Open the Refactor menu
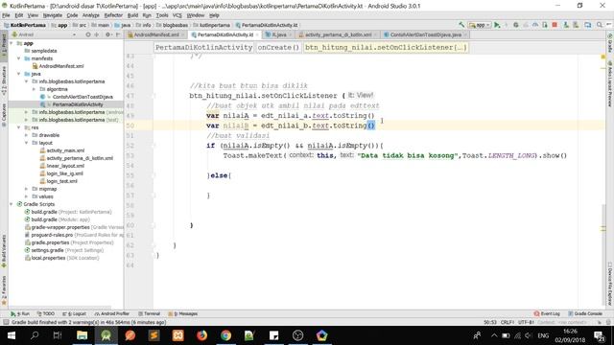The width and height of the screenshot is (614, 345). [113, 15]
